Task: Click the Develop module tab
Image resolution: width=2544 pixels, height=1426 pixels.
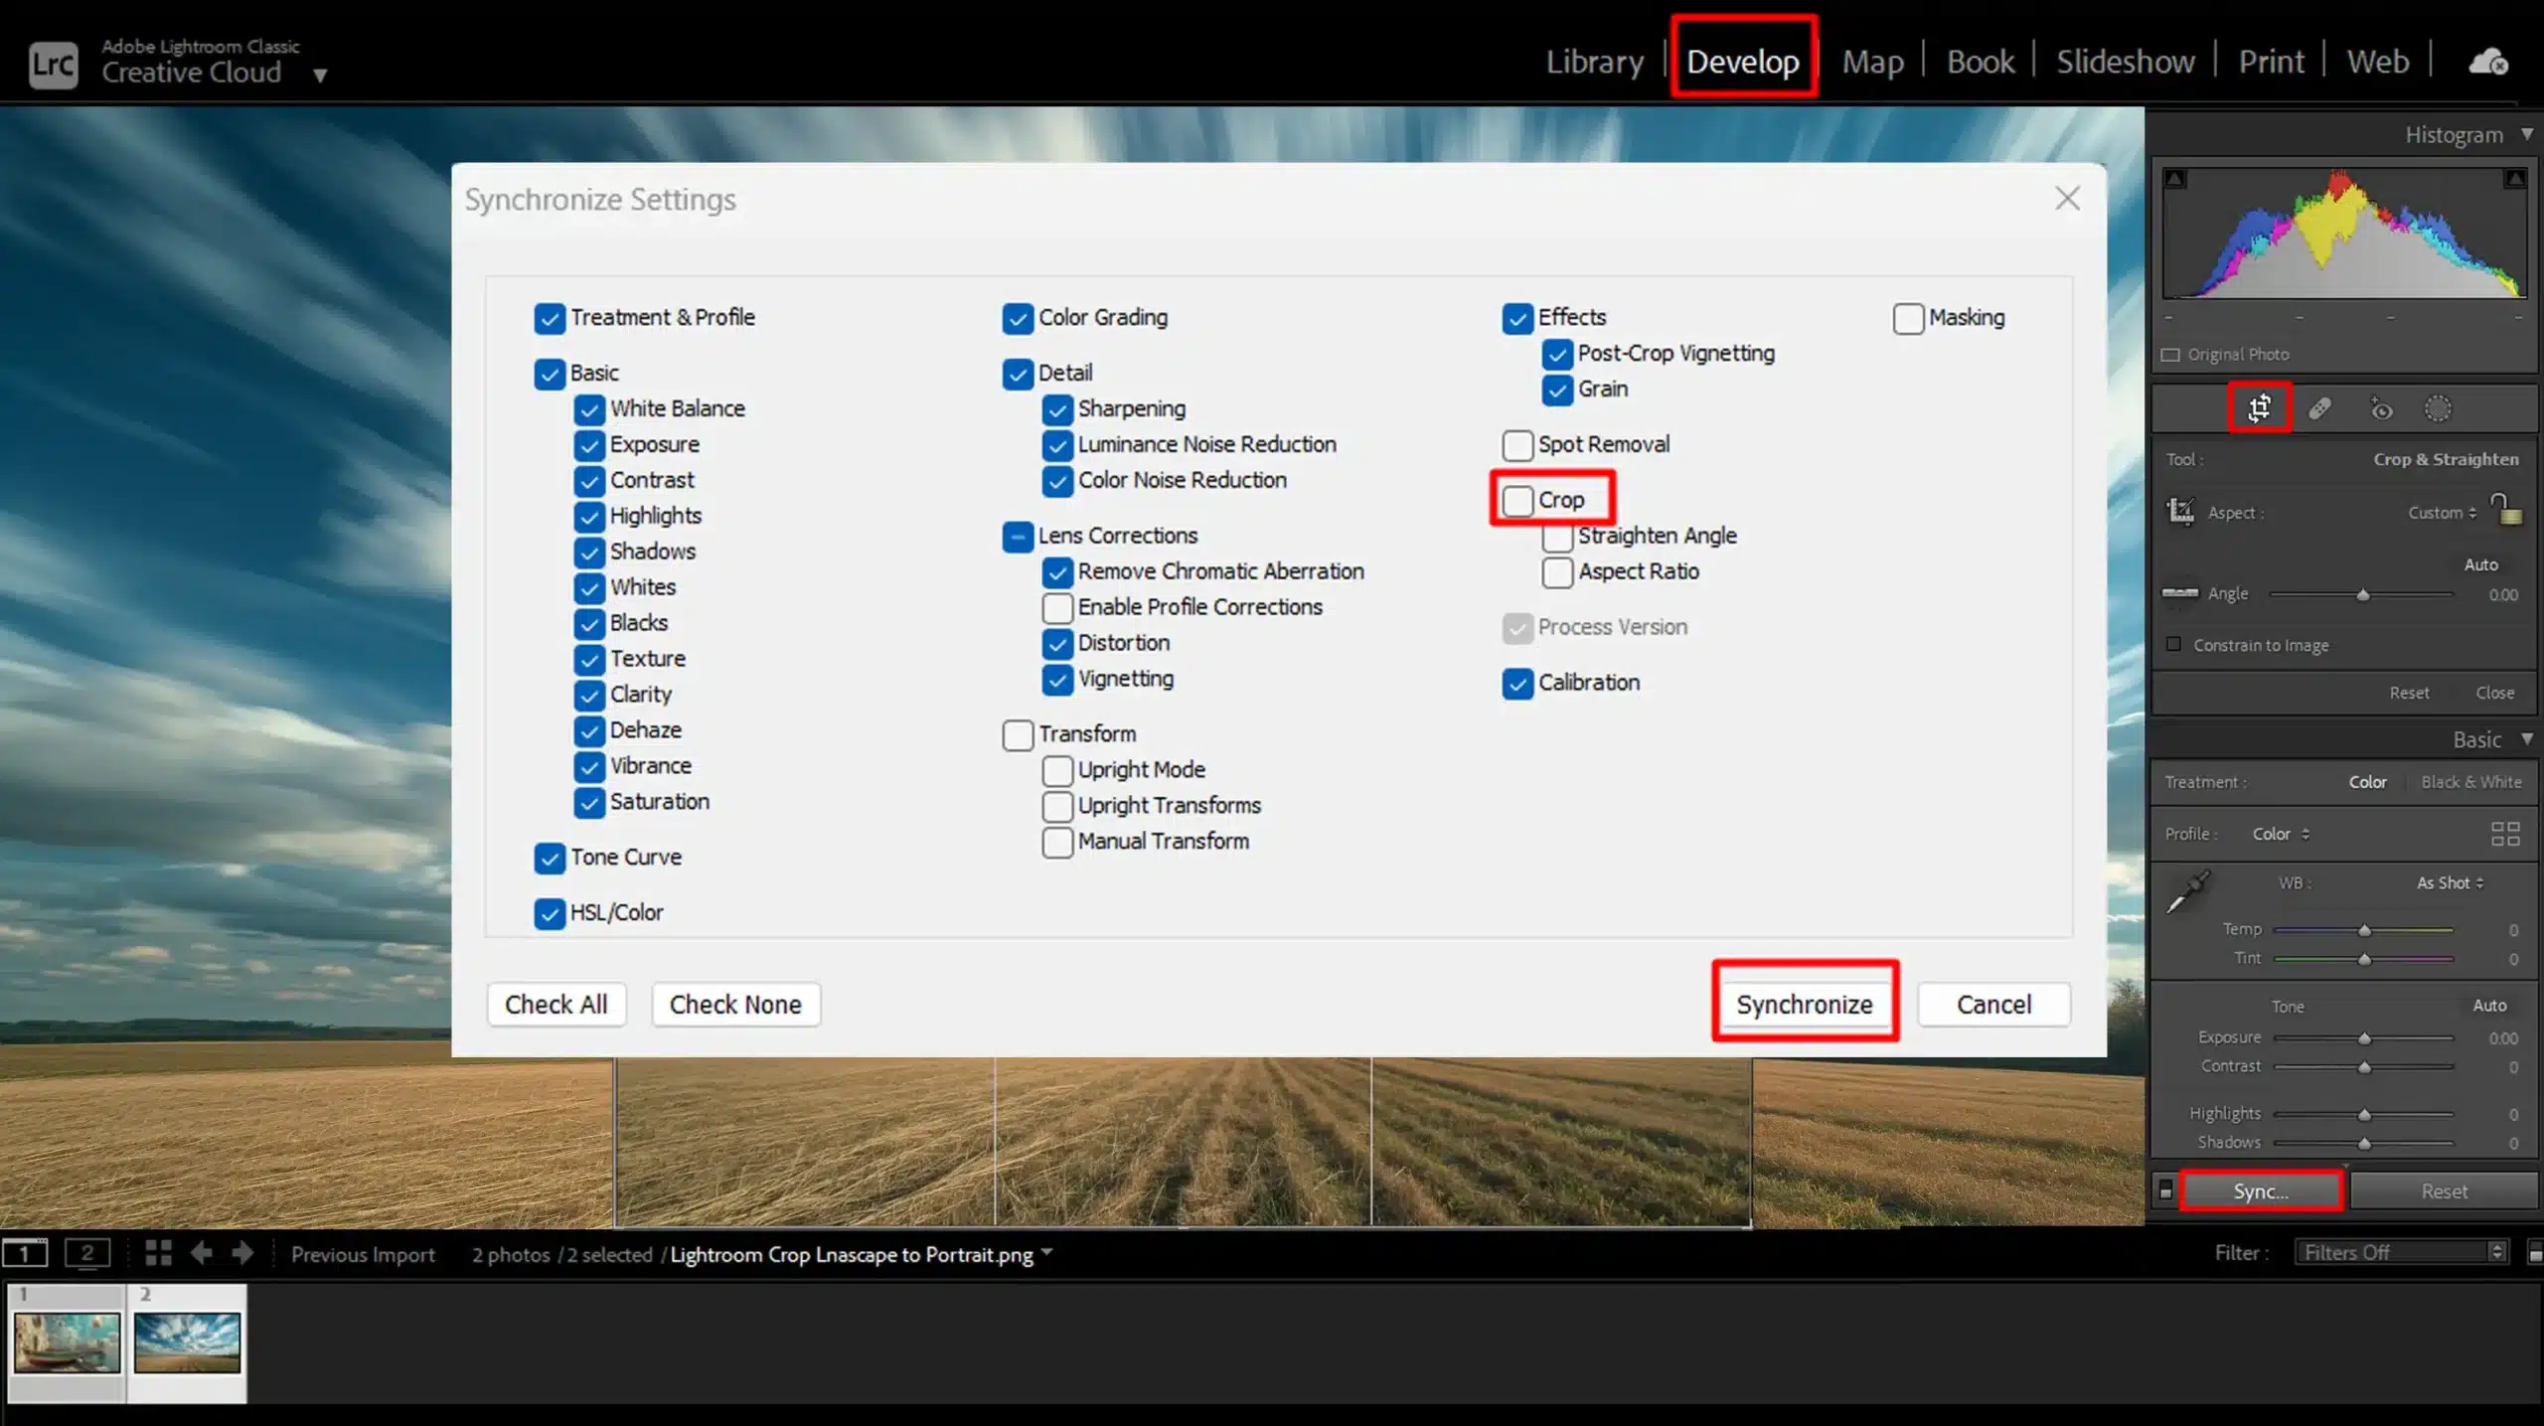Action: (x=1742, y=62)
